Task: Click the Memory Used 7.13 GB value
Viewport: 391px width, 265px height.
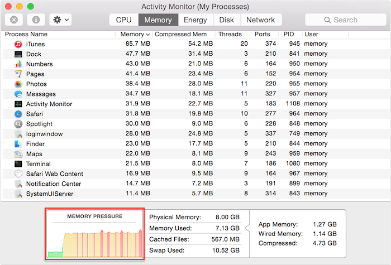Action: (x=227, y=228)
